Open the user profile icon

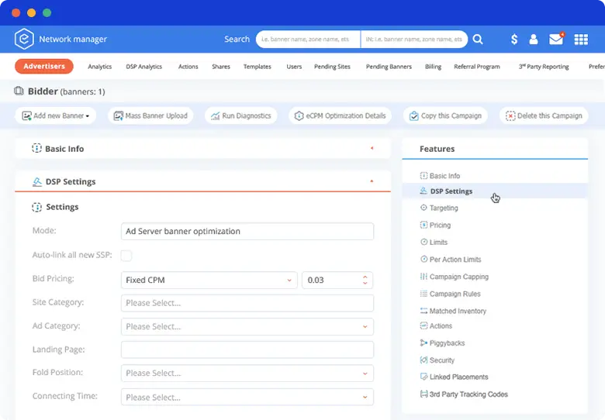click(534, 40)
